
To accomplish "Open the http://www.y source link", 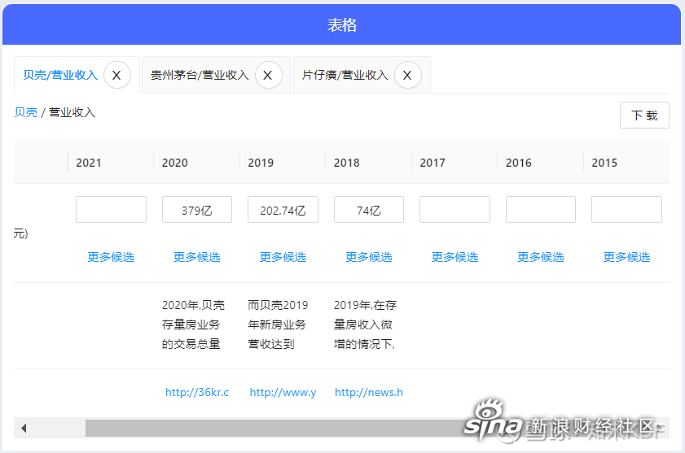I will pos(283,392).
